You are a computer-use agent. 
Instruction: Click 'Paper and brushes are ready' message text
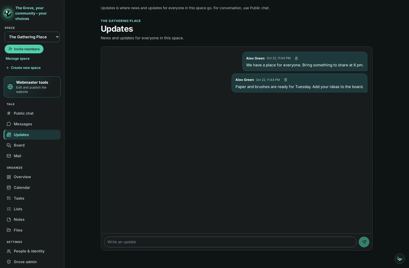point(299,87)
